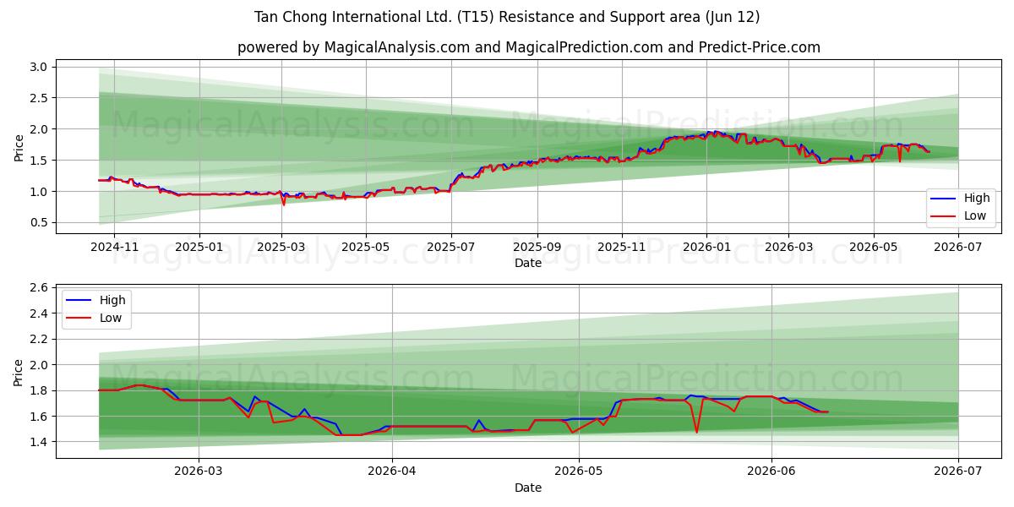Click the top chart's '2025-01' date tick
Image resolution: width=1014 pixels, height=507 pixels.
click(x=199, y=249)
